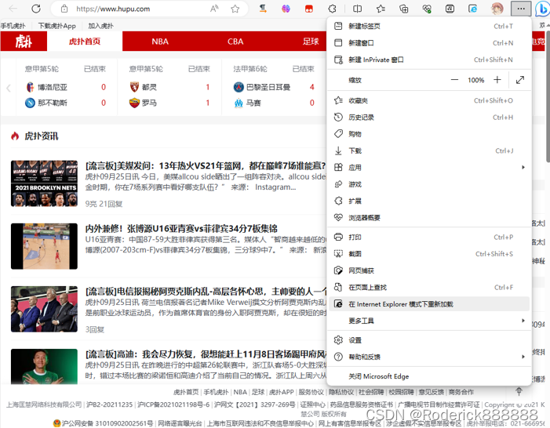Open 浏览器概要 menu entry
550x428 pixels.
(x=429, y=218)
